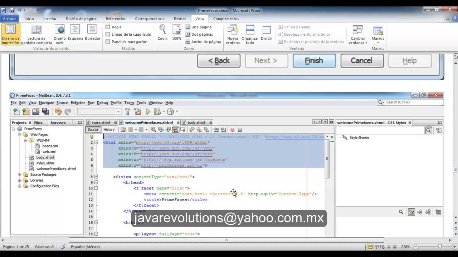The width and height of the screenshot is (458, 257).
Task: Open the Diseño web view
Action: click(x=60, y=35)
